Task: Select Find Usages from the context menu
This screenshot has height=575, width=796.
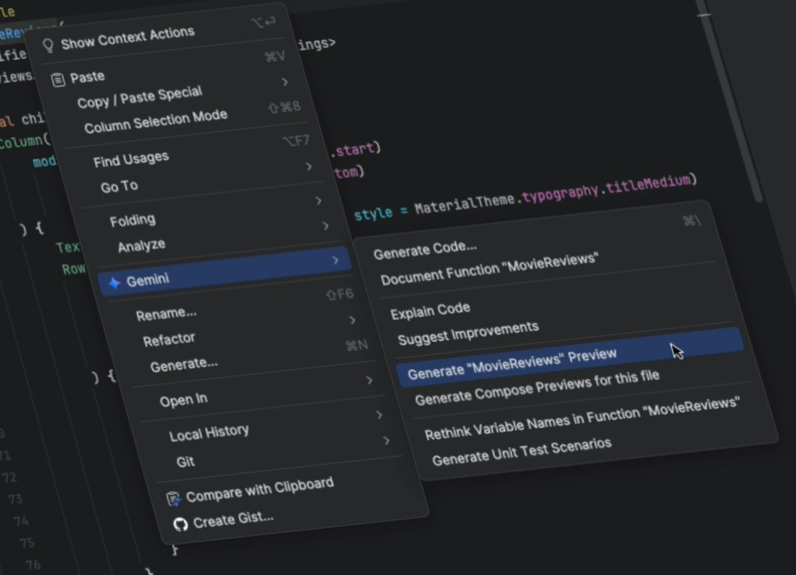Action: (x=131, y=159)
